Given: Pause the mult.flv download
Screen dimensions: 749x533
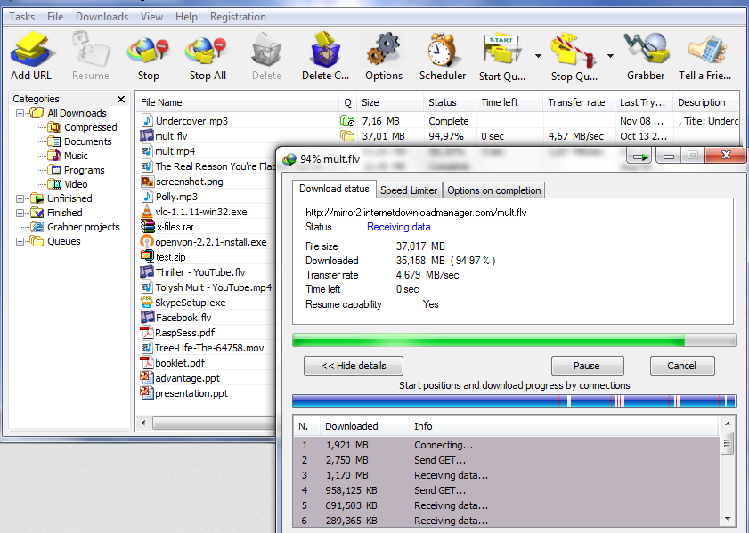Looking at the screenshot, I should click(587, 366).
